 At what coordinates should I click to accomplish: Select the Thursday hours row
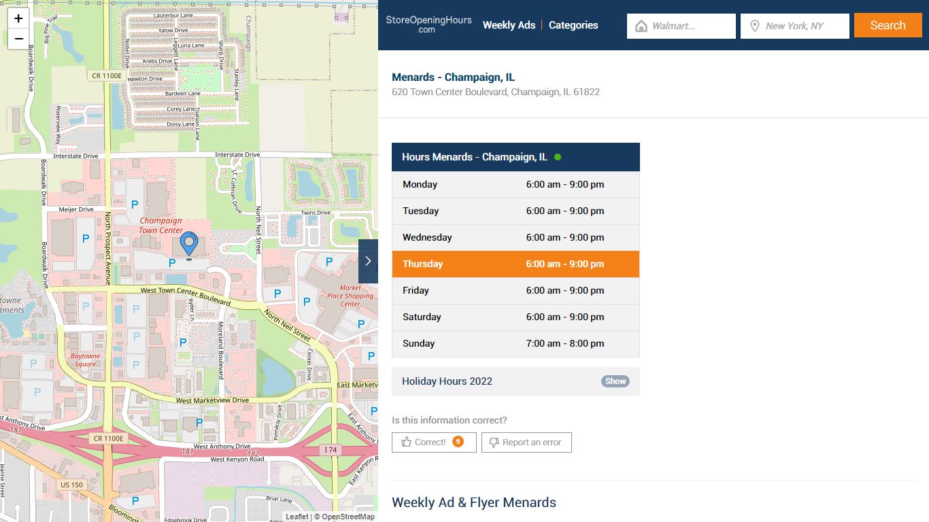click(x=516, y=264)
